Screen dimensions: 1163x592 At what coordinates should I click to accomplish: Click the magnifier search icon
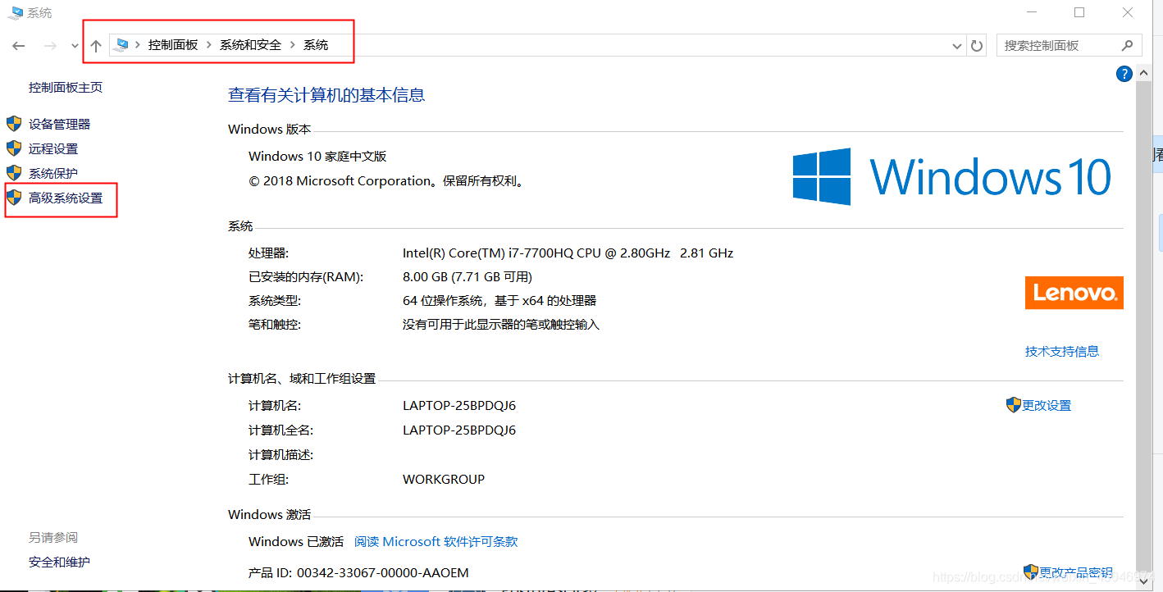click(1128, 46)
